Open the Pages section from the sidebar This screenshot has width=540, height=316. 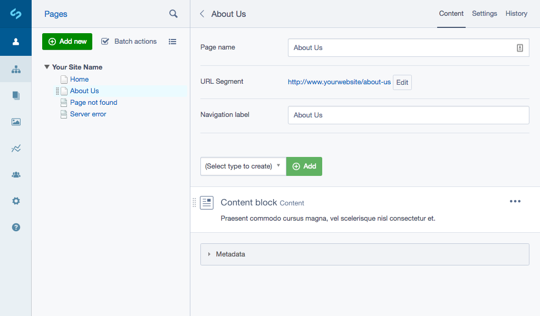(16, 69)
